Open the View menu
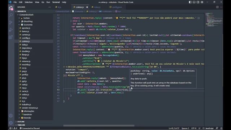The image size is (231, 130). [37, 2]
